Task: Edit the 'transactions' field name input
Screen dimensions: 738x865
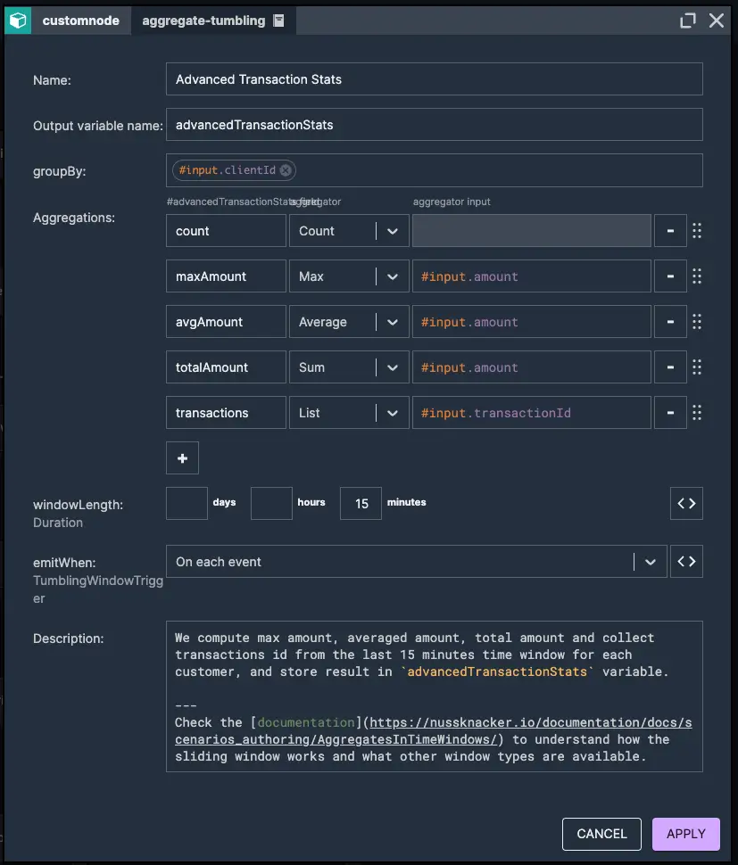Action: pos(226,413)
